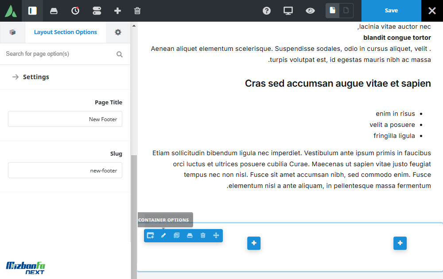
Task: Click the magnifier search icon
Action: point(120,54)
